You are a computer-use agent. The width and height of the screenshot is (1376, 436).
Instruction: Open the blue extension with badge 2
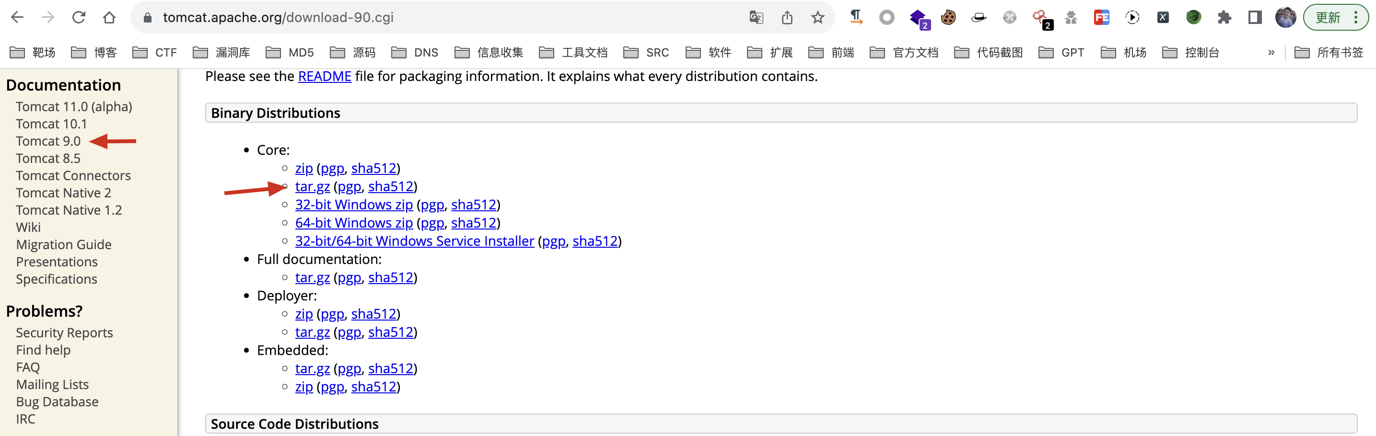click(x=919, y=19)
